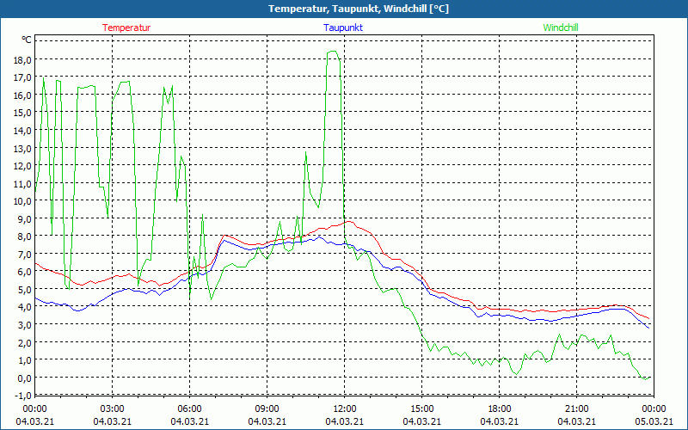The width and height of the screenshot is (688, 430).
Task: Click the highest green Windchill peak above 18,0
Action: pos(332,52)
